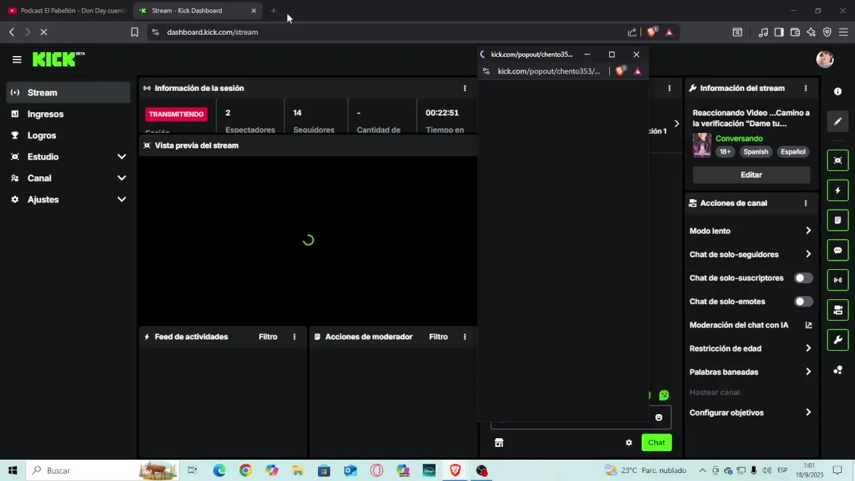This screenshot has width=855, height=481.
Task: Open options for Información de la sesión panel
Action: coord(465,88)
